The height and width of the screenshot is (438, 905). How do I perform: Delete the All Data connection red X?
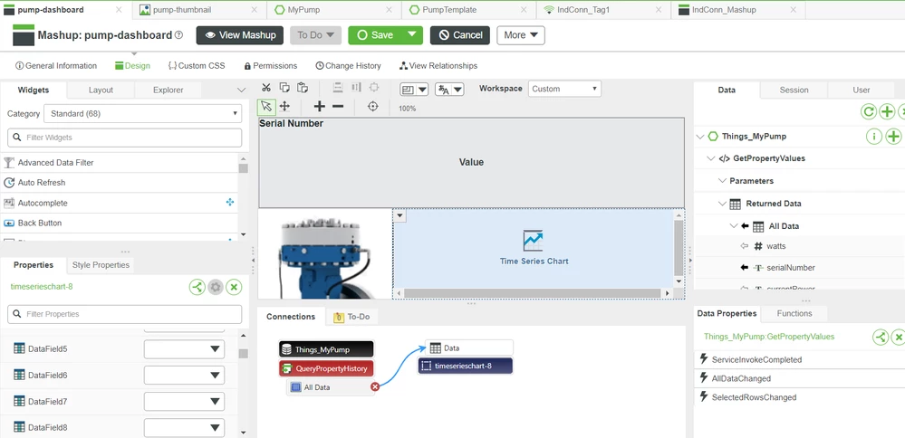[x=374, y=386]
